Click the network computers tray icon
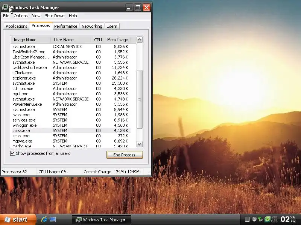301x225 pixels. (x=275, y=219)
